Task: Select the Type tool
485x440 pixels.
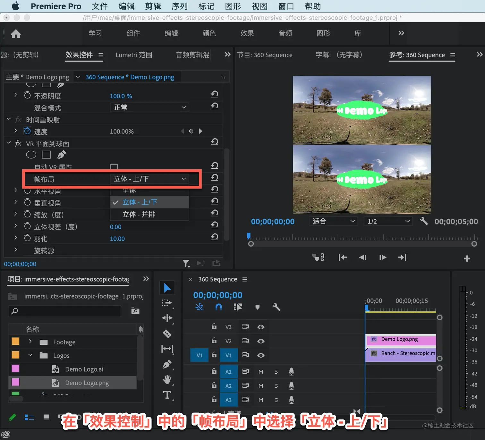Action: (167, 395)
